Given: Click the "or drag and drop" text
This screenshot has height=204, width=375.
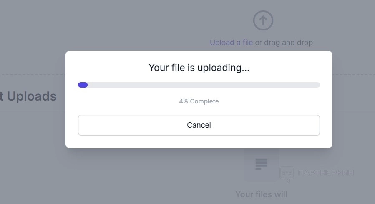Looking at the screenshot, I should [x=284, y=43].
